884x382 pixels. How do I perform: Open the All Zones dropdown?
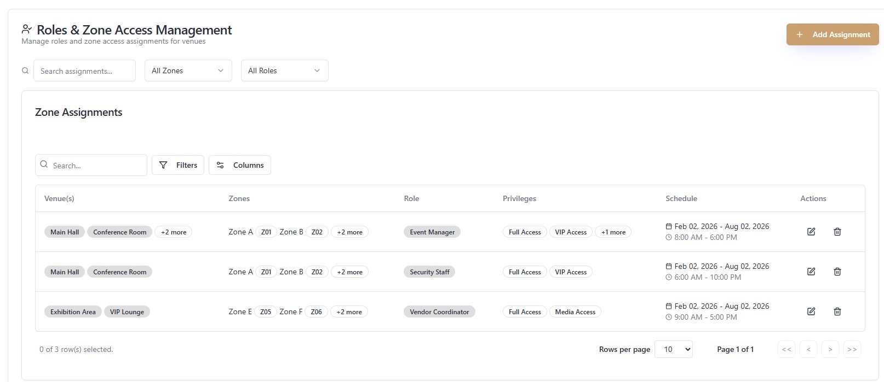point(188,70)
